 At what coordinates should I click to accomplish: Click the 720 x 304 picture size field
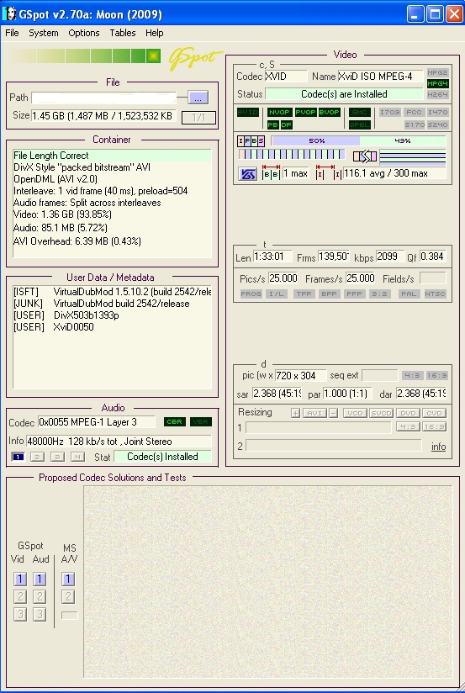click(300, 376)
